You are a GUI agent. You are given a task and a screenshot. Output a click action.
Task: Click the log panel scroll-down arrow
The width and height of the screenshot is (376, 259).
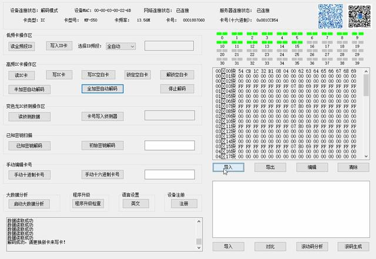[199, 248]
